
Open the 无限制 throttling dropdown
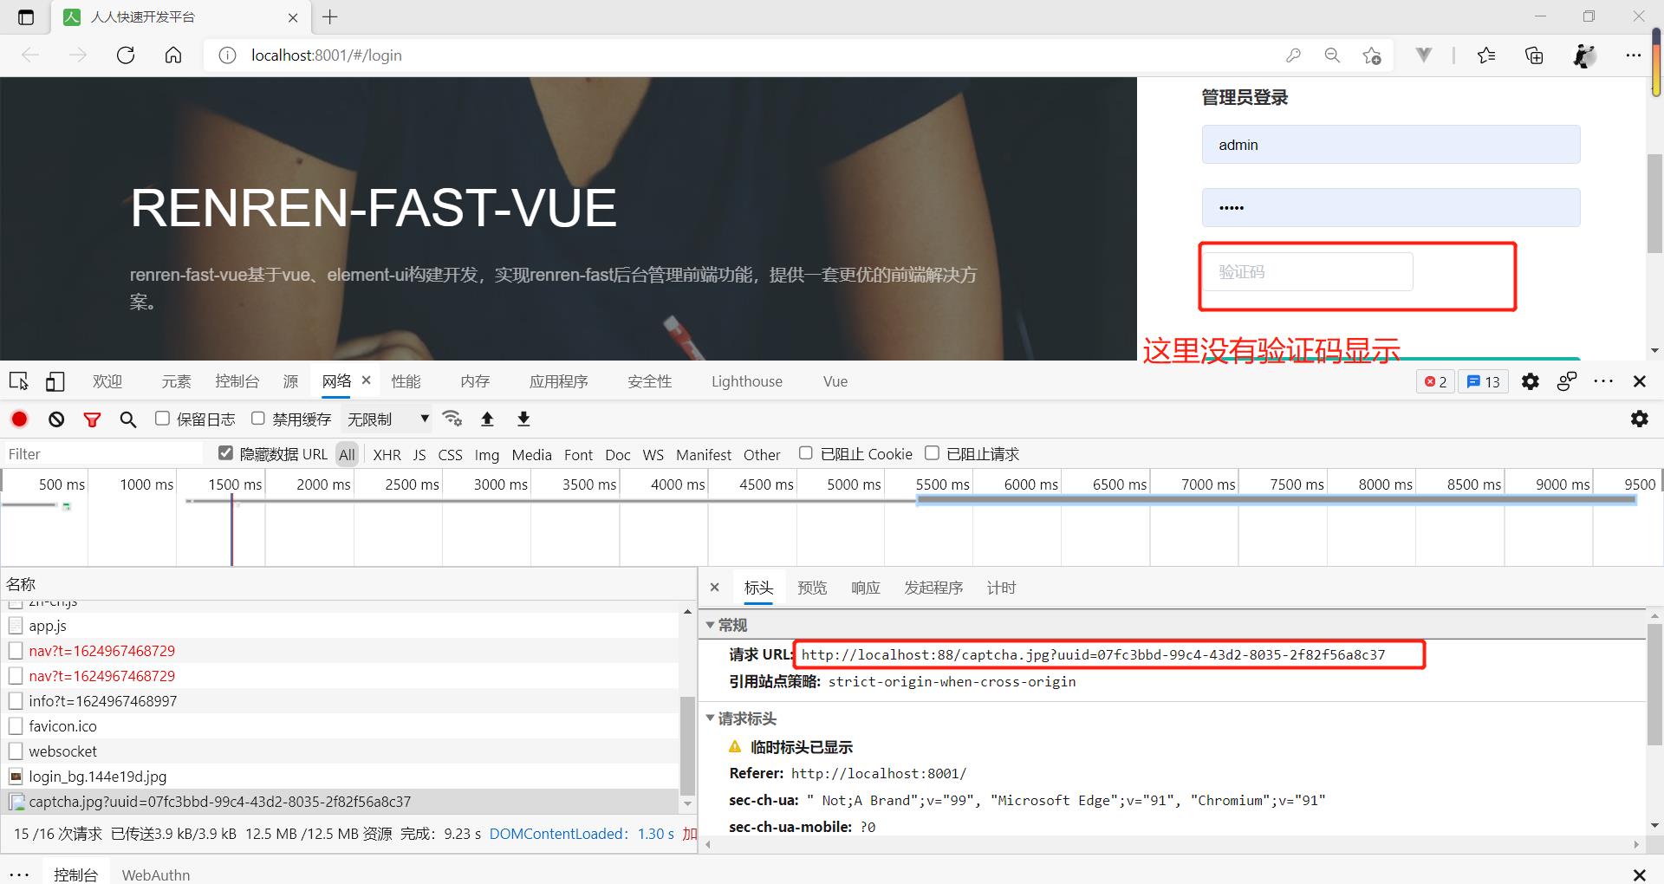tap(387, 419)
